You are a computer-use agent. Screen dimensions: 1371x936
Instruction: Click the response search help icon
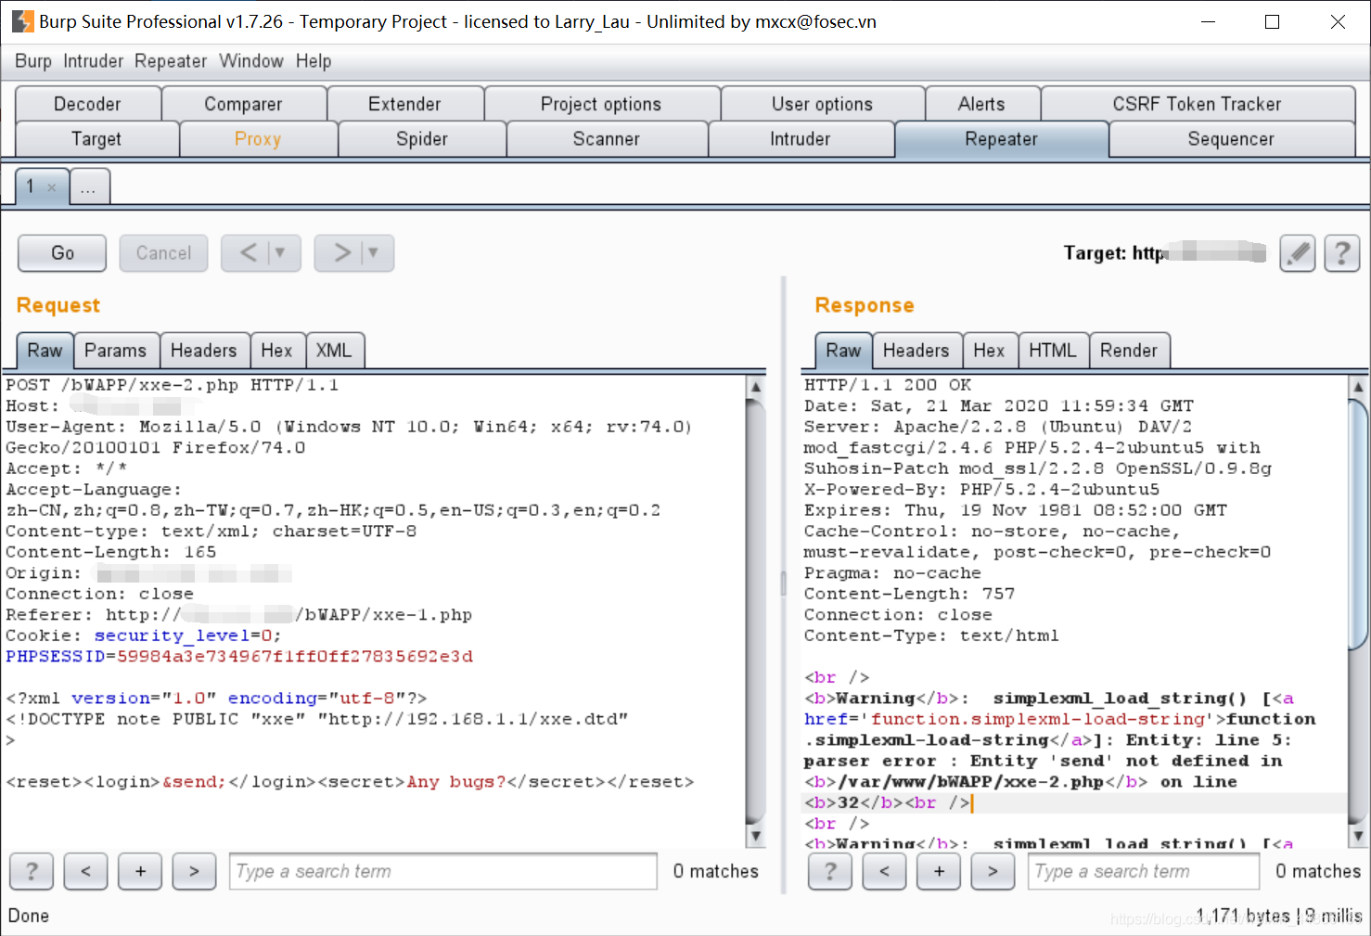point(830,871)
